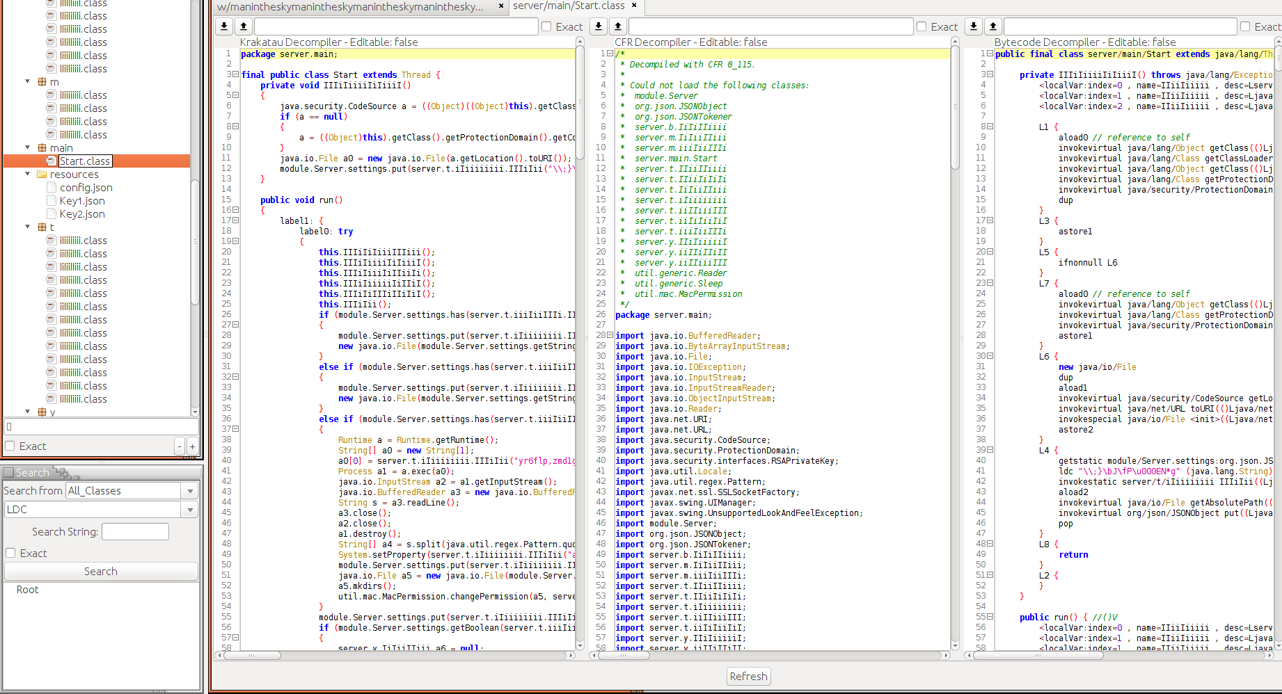Click the search-next down arrow in CFR pane

pos(599,26)
